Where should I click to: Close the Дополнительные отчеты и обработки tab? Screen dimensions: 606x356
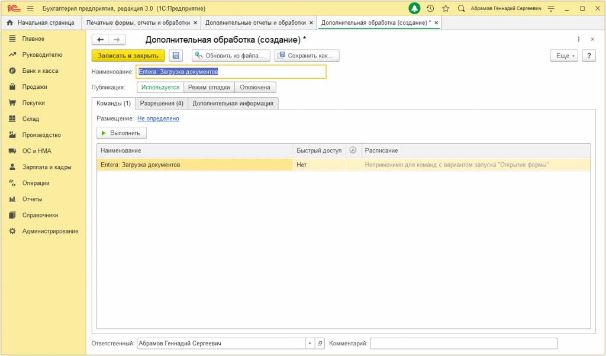pyautogui.click(x=311, y=23)
